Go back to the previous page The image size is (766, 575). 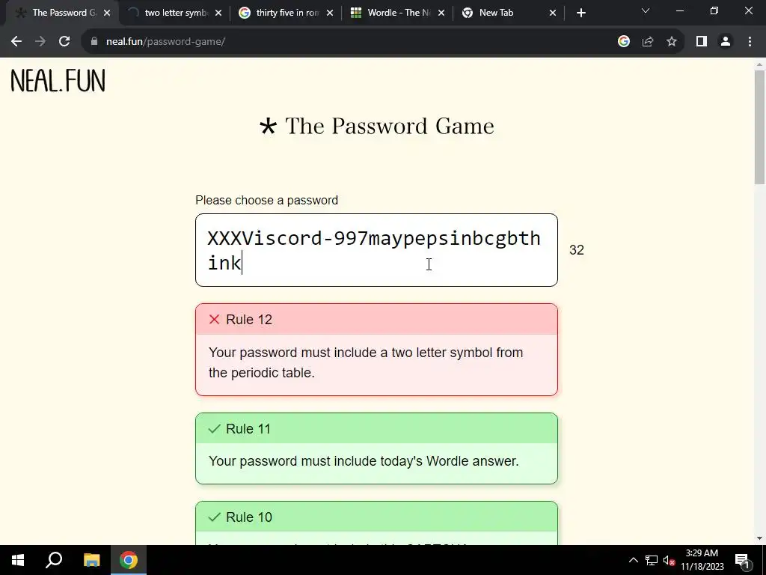(16, 42)
